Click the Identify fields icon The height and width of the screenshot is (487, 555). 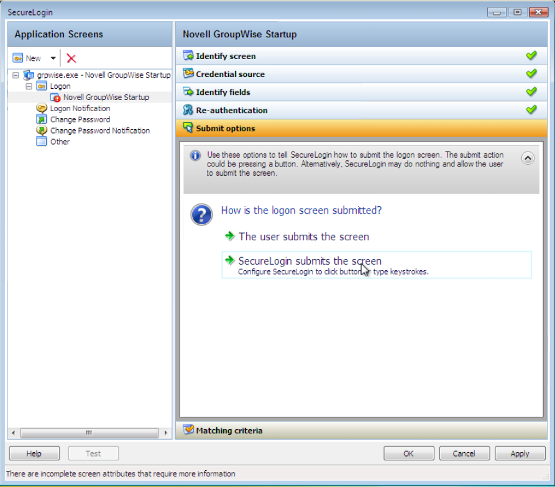188,91
